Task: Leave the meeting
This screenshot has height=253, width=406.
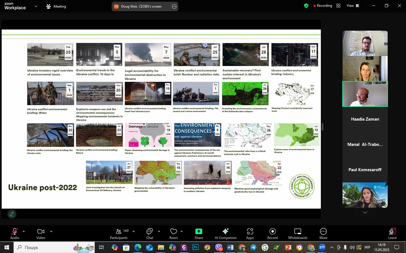Action: (x=392, y=233)
